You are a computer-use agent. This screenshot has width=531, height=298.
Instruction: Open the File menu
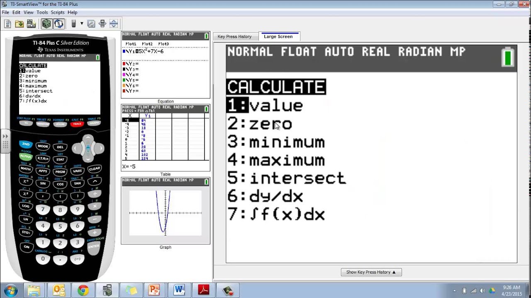tap(5, 12)
